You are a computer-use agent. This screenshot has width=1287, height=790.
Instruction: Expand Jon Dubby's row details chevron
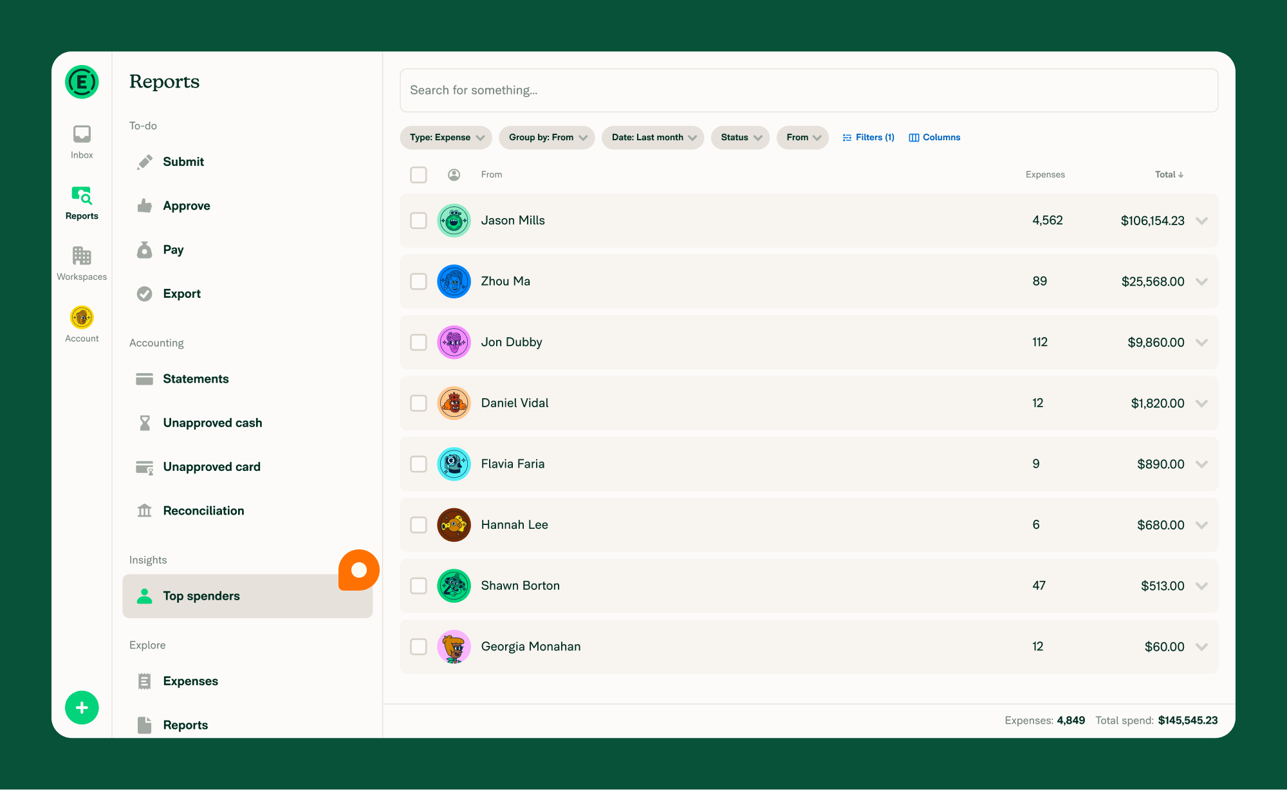click(1201, 342)
